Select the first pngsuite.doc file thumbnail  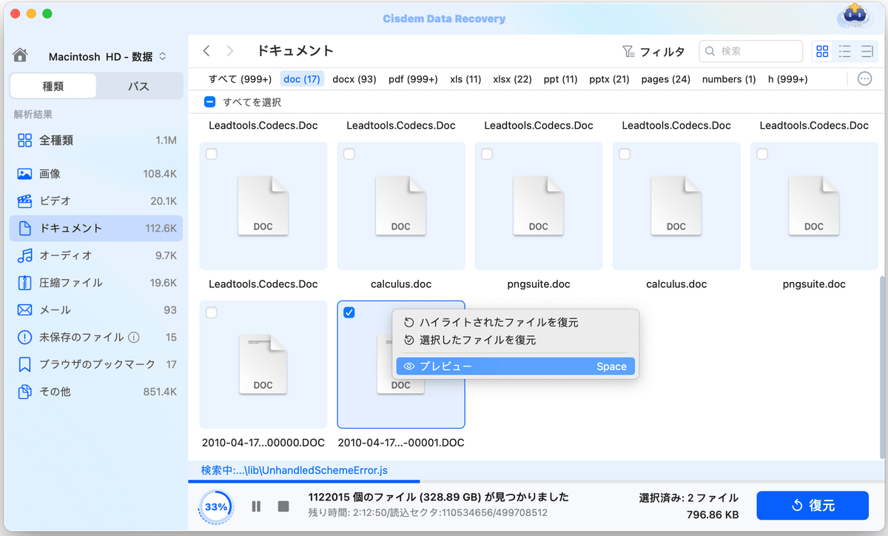click(x=539, y=206)
